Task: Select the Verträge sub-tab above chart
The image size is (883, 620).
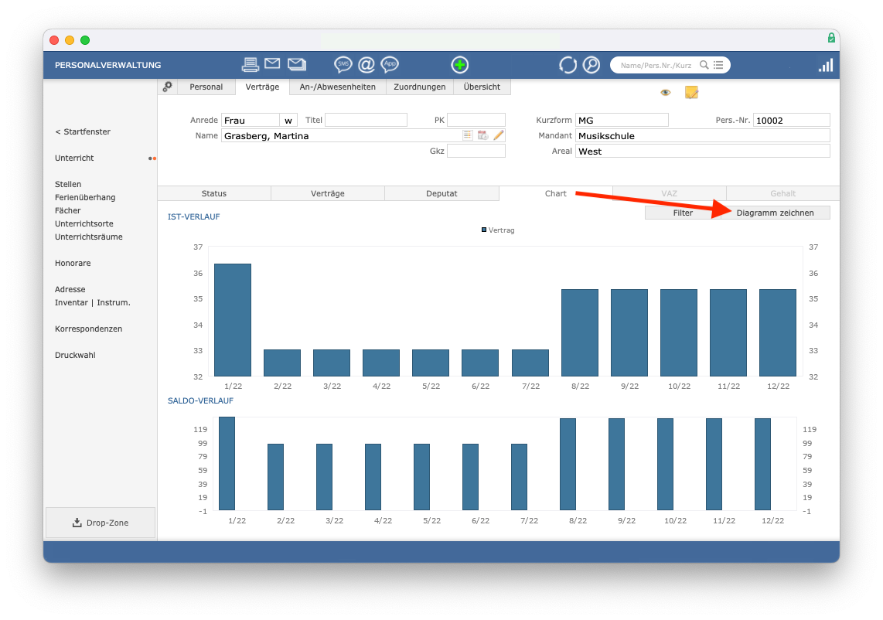Action: 328,193
